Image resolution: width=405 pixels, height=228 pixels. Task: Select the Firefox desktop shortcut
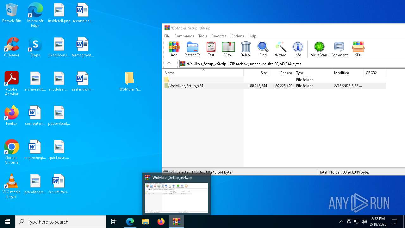coord(12,116)
